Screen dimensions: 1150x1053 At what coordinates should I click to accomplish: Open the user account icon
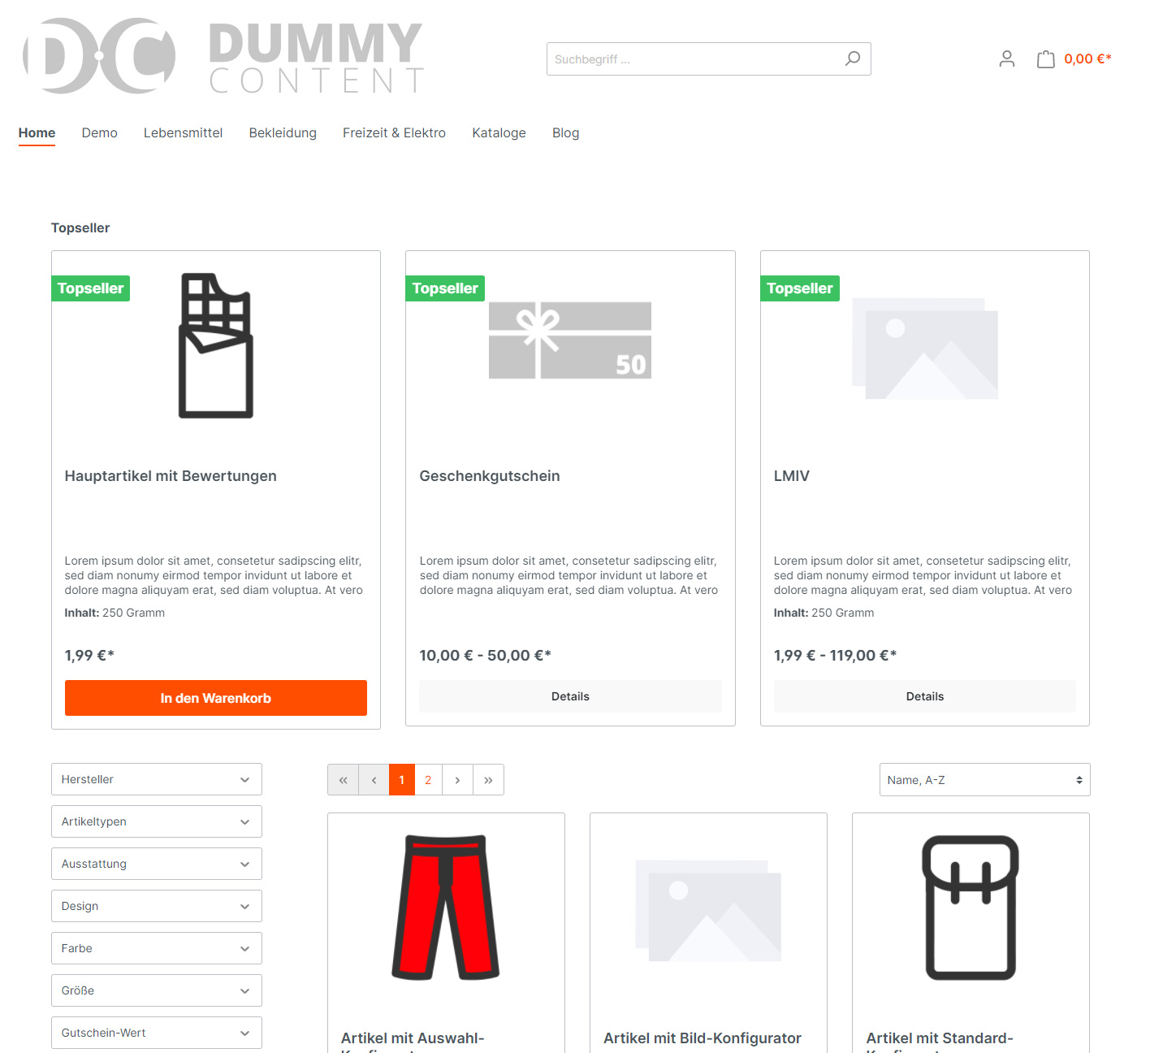point(1006,58)
